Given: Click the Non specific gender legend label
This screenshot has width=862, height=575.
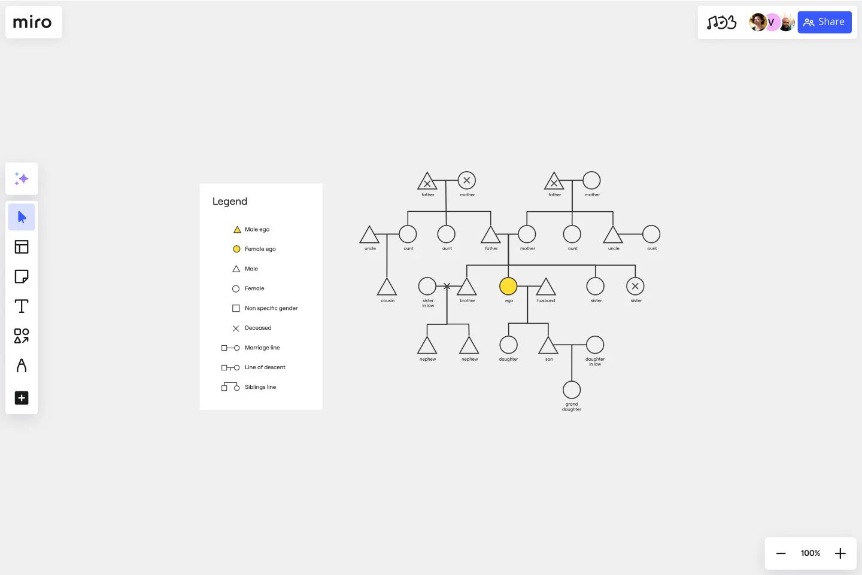Looking at the screenshot, I should point(271,308).
